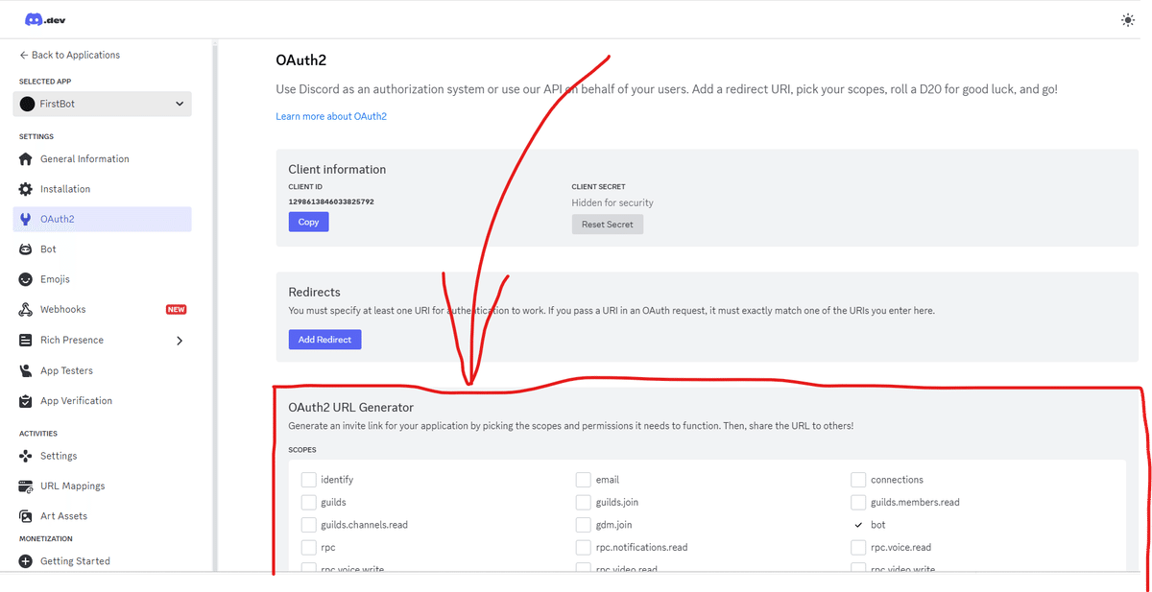The image size is (1152, 592).
Task: Click the Emojis smiley icon
Action: (x=26, y=279)
